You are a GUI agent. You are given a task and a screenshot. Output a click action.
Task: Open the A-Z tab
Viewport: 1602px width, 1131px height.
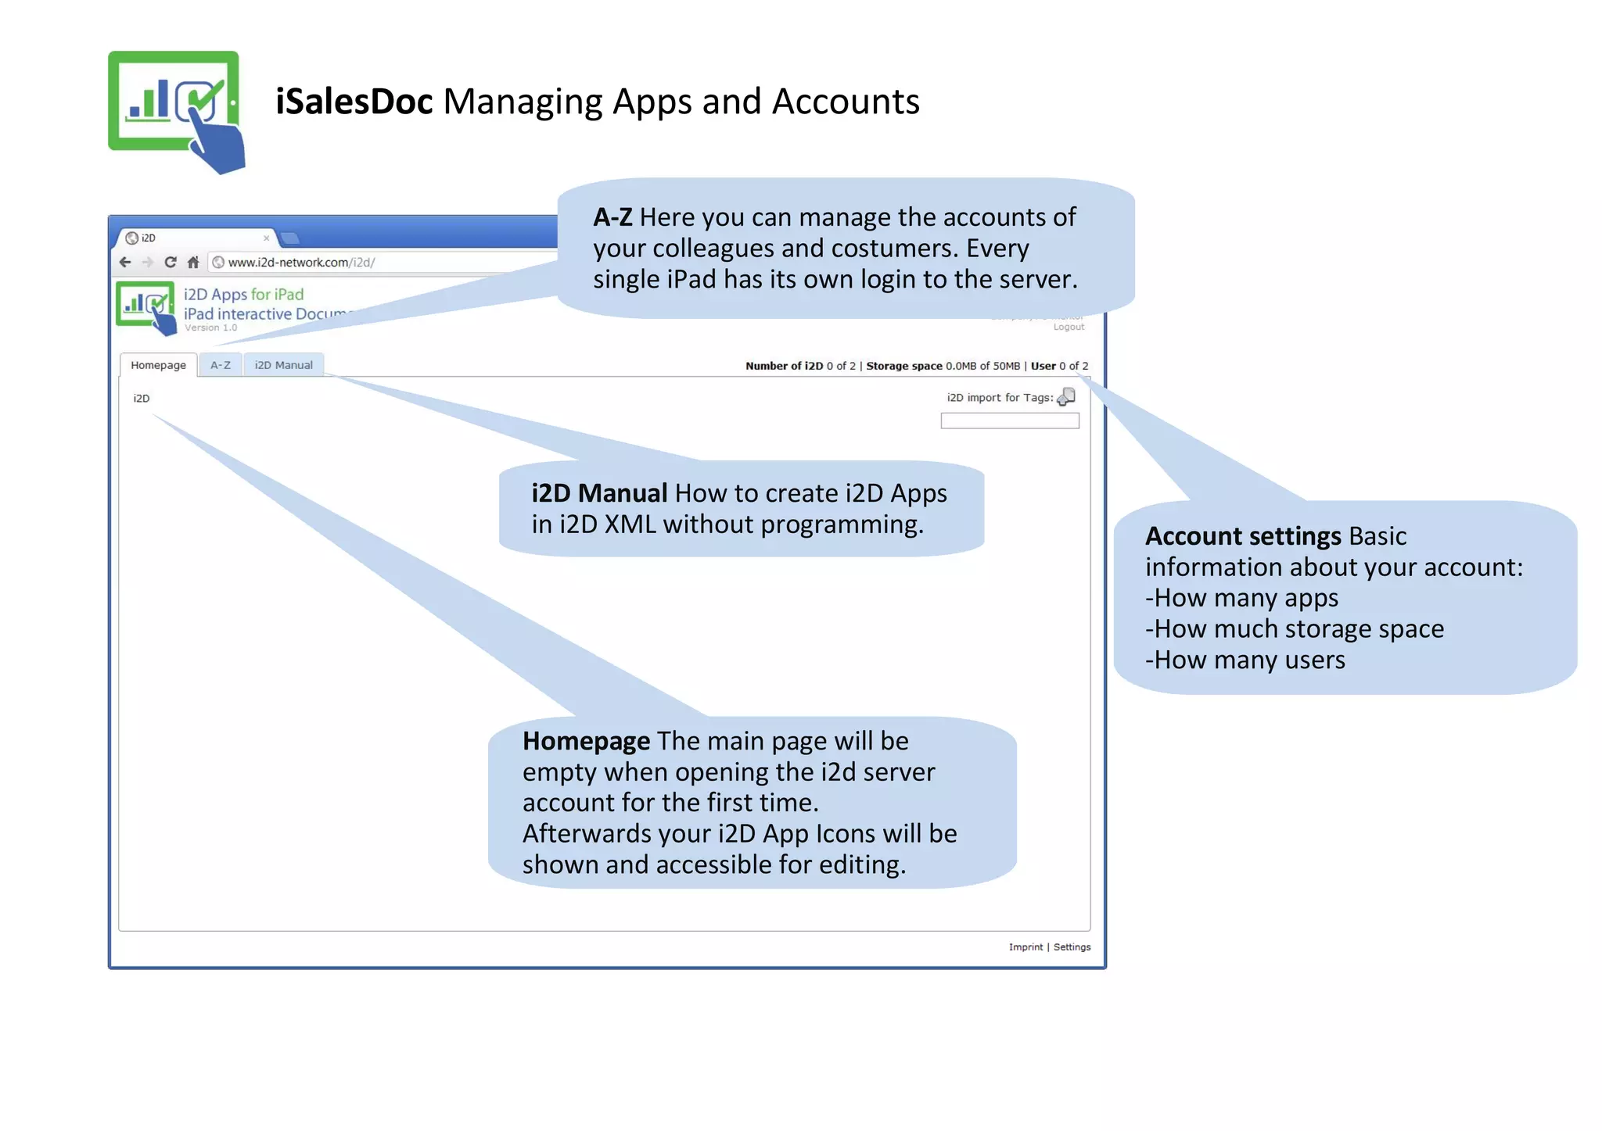click(x=221, y=365)
